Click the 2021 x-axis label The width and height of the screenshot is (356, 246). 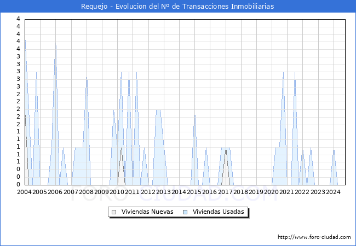pos(286,192)
